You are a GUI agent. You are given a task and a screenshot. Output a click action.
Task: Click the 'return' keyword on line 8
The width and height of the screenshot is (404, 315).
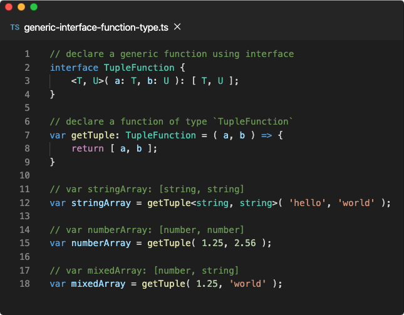(88, 148)
